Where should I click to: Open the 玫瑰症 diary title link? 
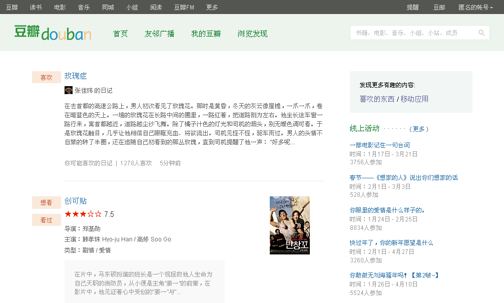click(x=76, y=76)
